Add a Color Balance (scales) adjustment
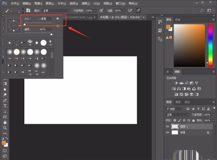 179,89
